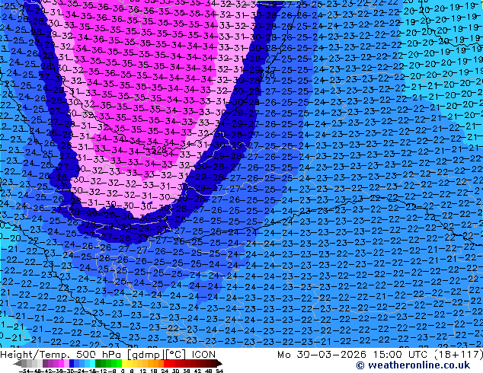The image size is (483, 373).
Task: Click the dark maroon right arrow cap of the color scale
Action: point(219,363)
